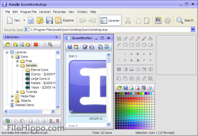Screen dimensions: 198x136
Task: Select the large square brush shape
Action: click(138, 54)
